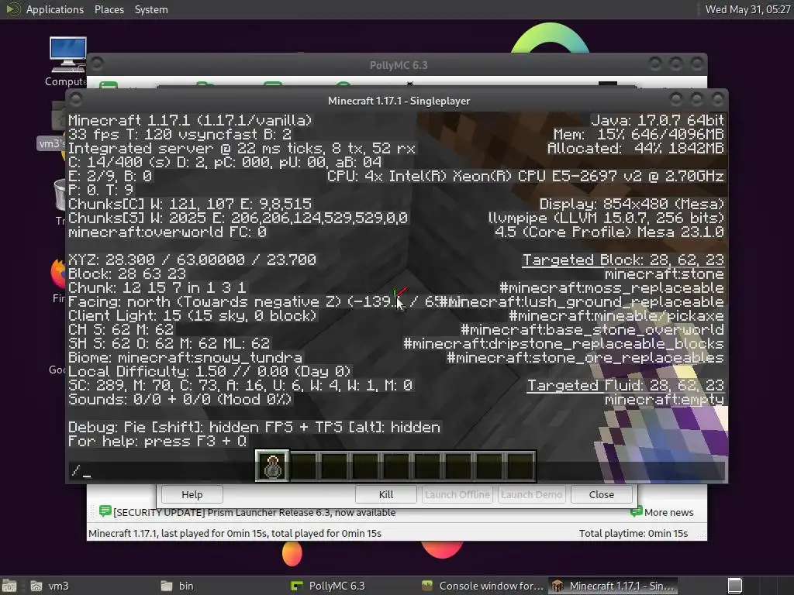
Task: Click the 'Minecraft 1.17.1, last played' status text
Action: pos(234,533)
